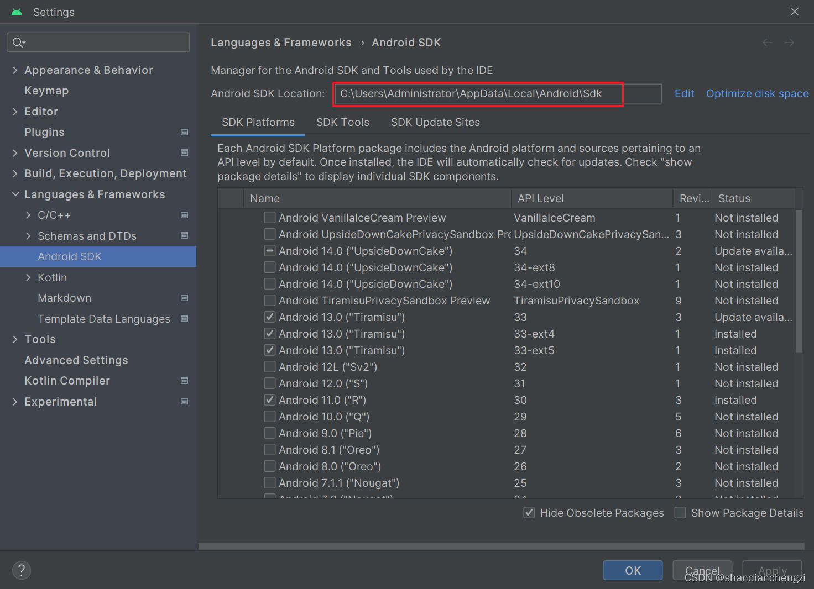Click the Edit link for SDK location
The image size is (814, 589).
click(684, 93)
